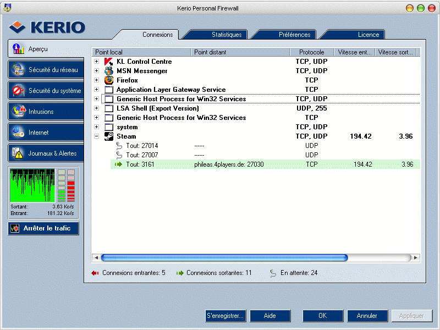Click the Aide button

pyautogui.click(x=270, y=316)
